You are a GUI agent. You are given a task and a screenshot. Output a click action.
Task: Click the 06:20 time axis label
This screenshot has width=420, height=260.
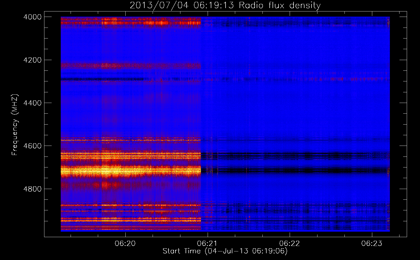[x=125, y=243]
